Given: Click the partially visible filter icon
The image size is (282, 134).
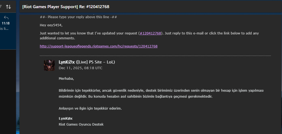Looking at the screenshot, I should coord(1,7).
